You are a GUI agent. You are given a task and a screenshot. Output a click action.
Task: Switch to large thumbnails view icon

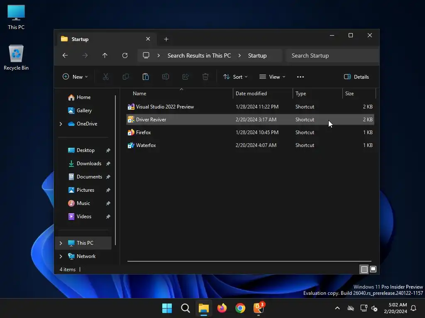point(373,269)
